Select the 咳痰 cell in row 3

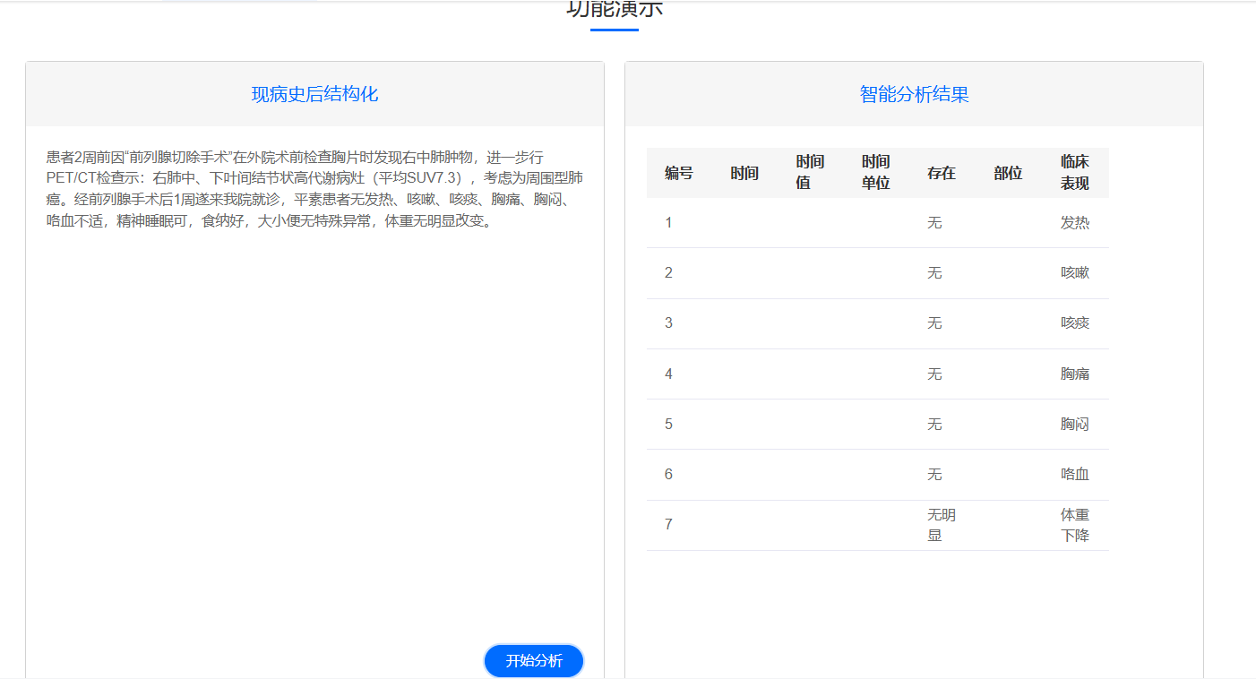tap(1074, 323)
